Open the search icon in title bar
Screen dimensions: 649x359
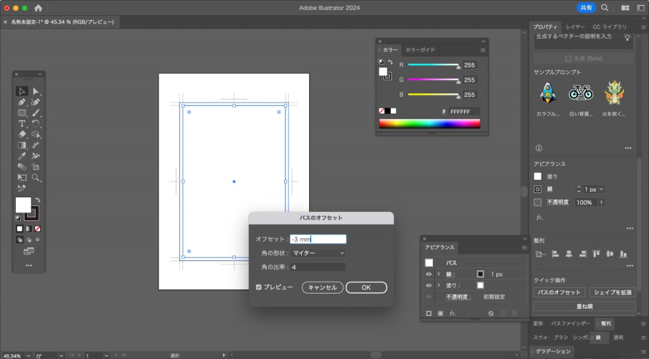coord(605,8)
